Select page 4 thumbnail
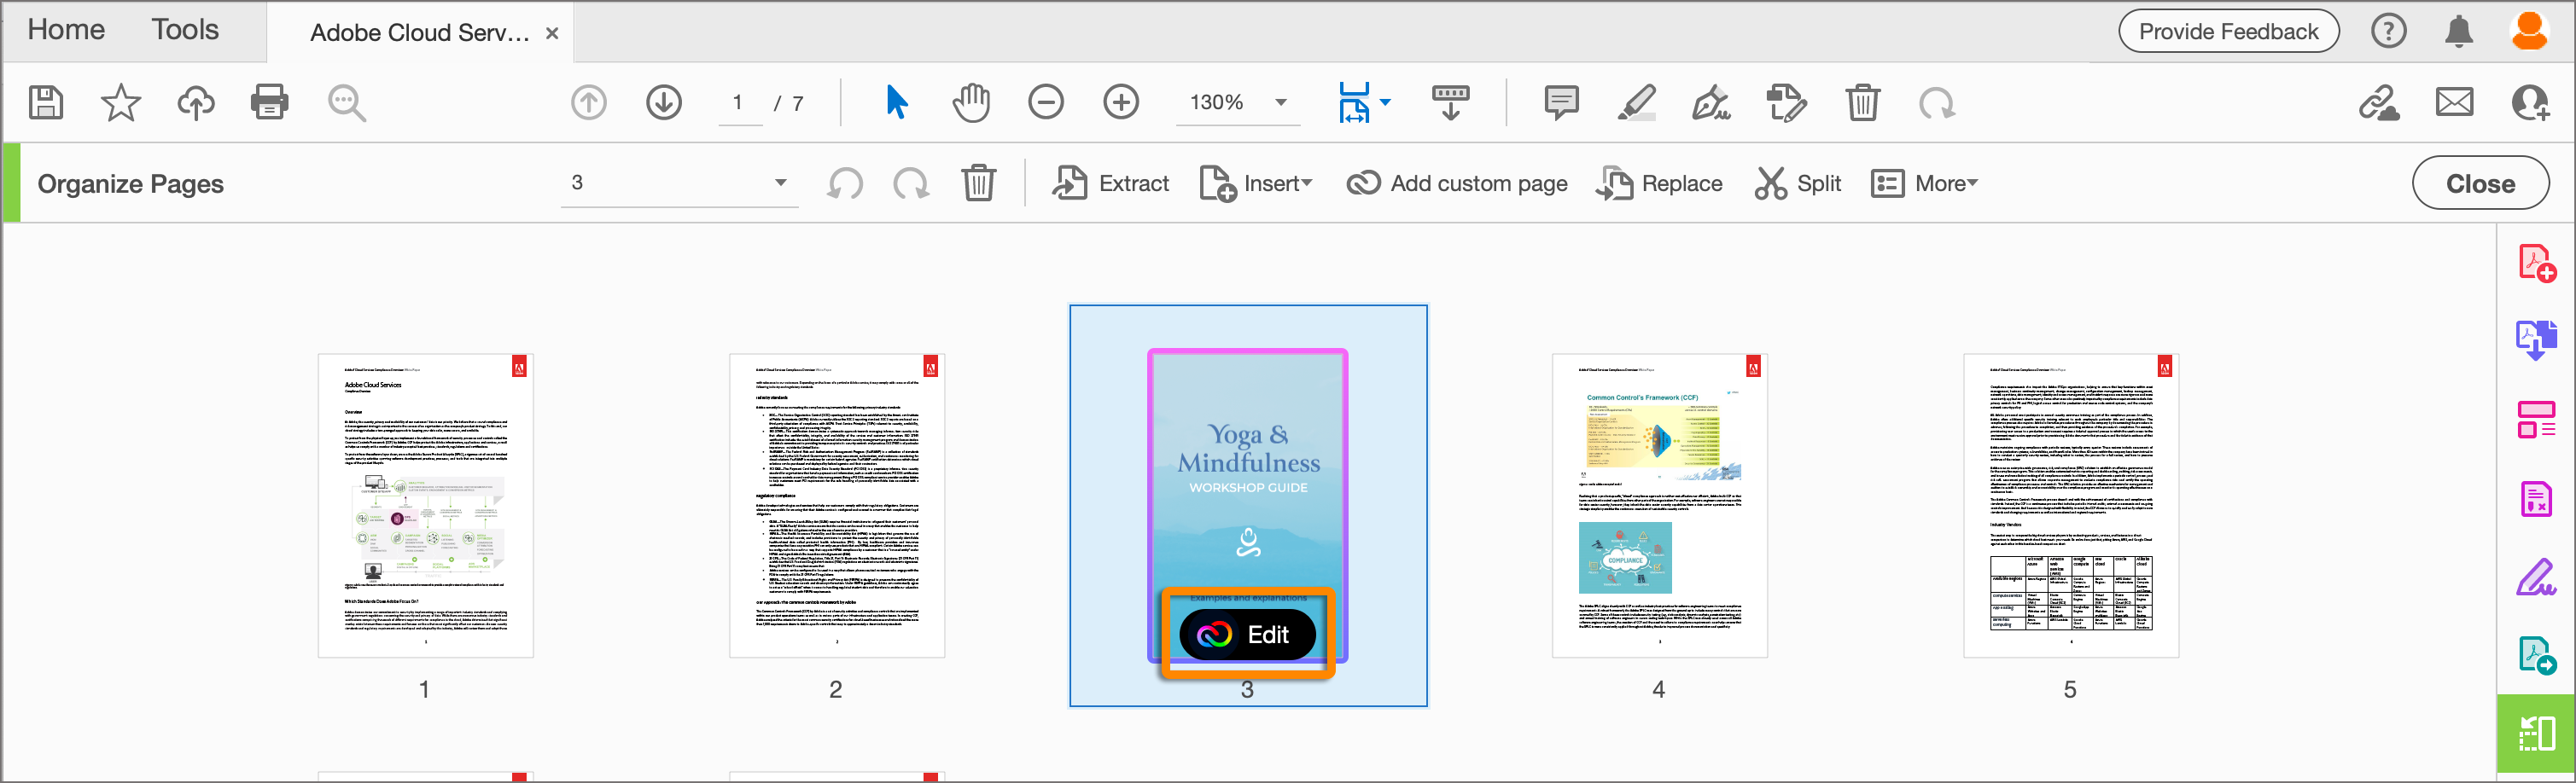Image resolution: width=2576 pixels, height=783 pixels. tap(1660, 505)
